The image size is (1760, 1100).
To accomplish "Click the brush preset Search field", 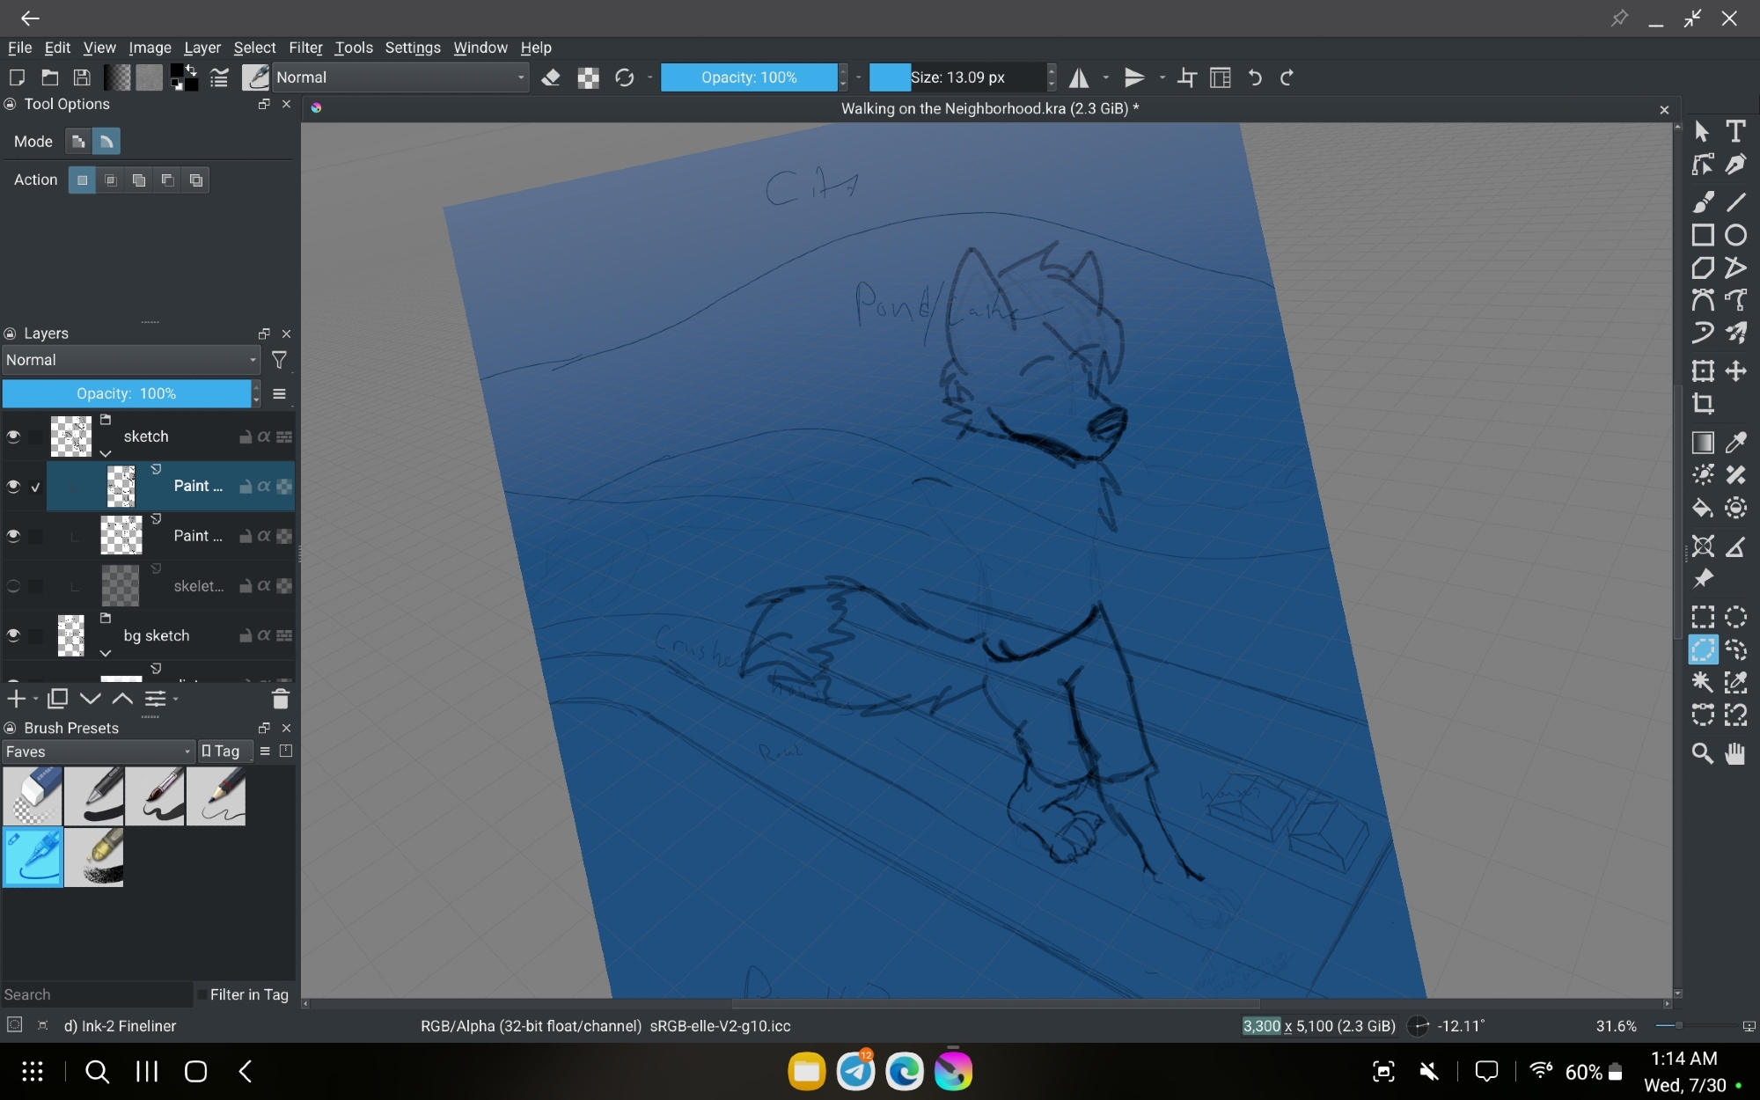I will 95,994.
